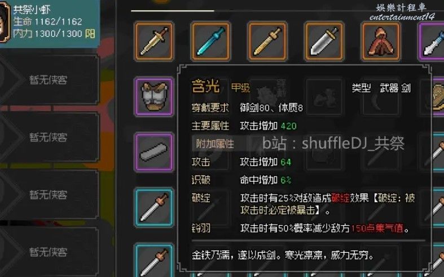444x277 pixels.
Task: Select the red cloak robe item
Action: (381, 41)
